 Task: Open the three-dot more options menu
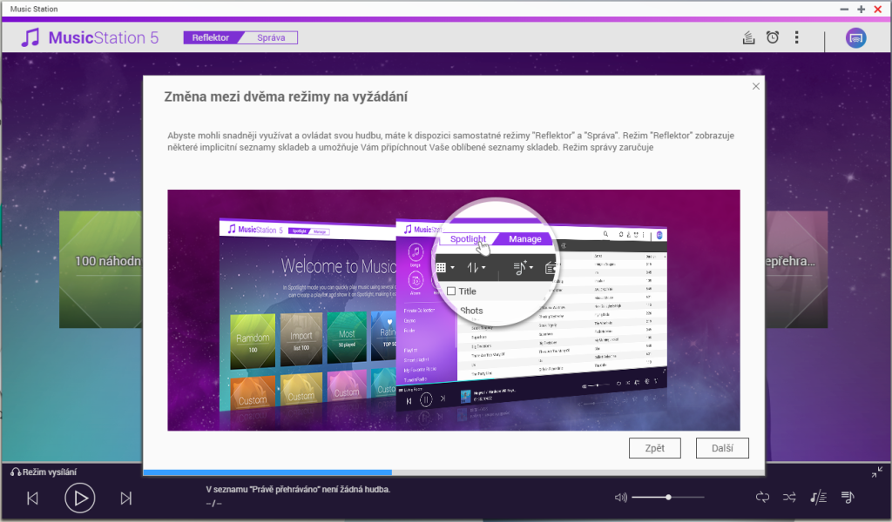(796, 37)
